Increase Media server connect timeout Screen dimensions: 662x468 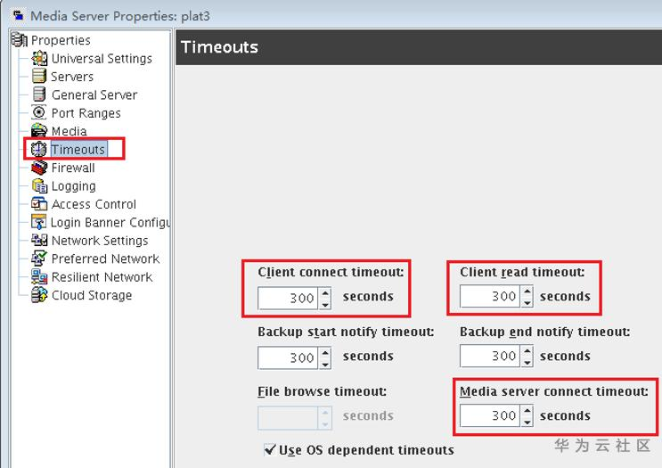[x=527, y=410]
